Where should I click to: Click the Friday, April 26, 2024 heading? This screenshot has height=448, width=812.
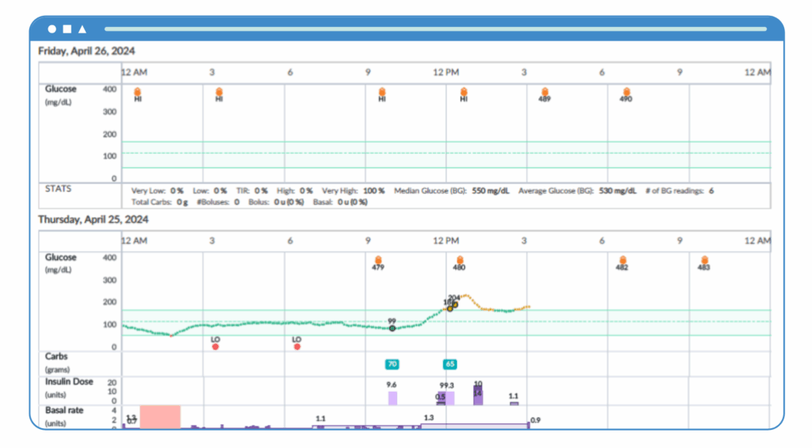pyautogui.click(x=86, y=51)
